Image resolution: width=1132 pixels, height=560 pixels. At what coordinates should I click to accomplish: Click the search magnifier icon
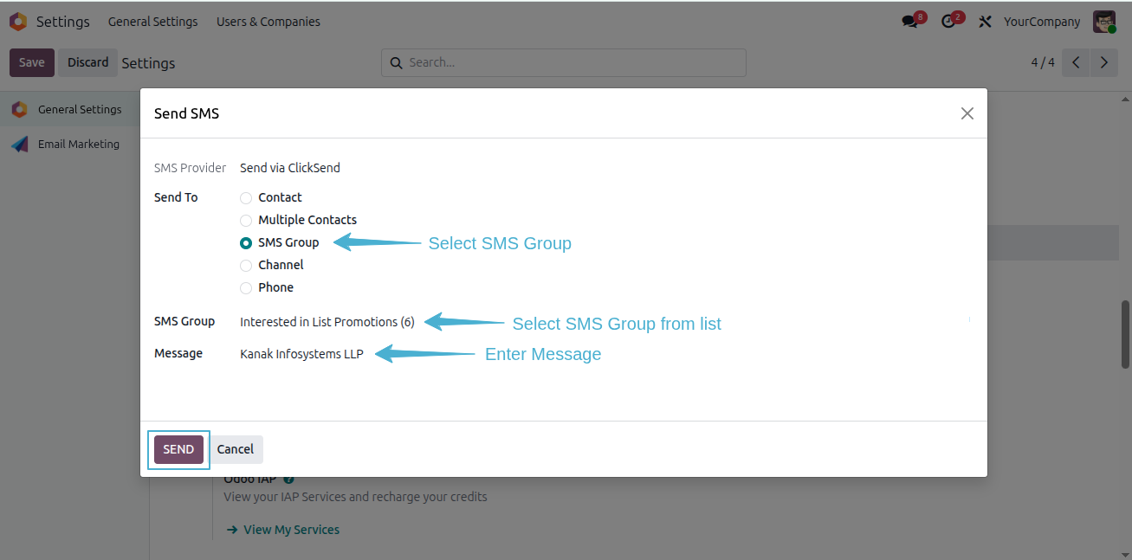point(396,62)
